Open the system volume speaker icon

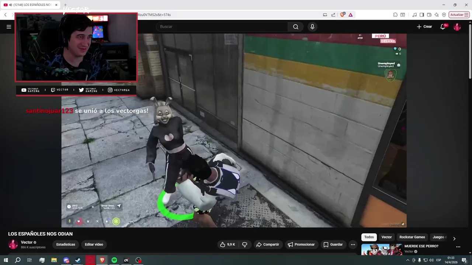tap(431, 260)
